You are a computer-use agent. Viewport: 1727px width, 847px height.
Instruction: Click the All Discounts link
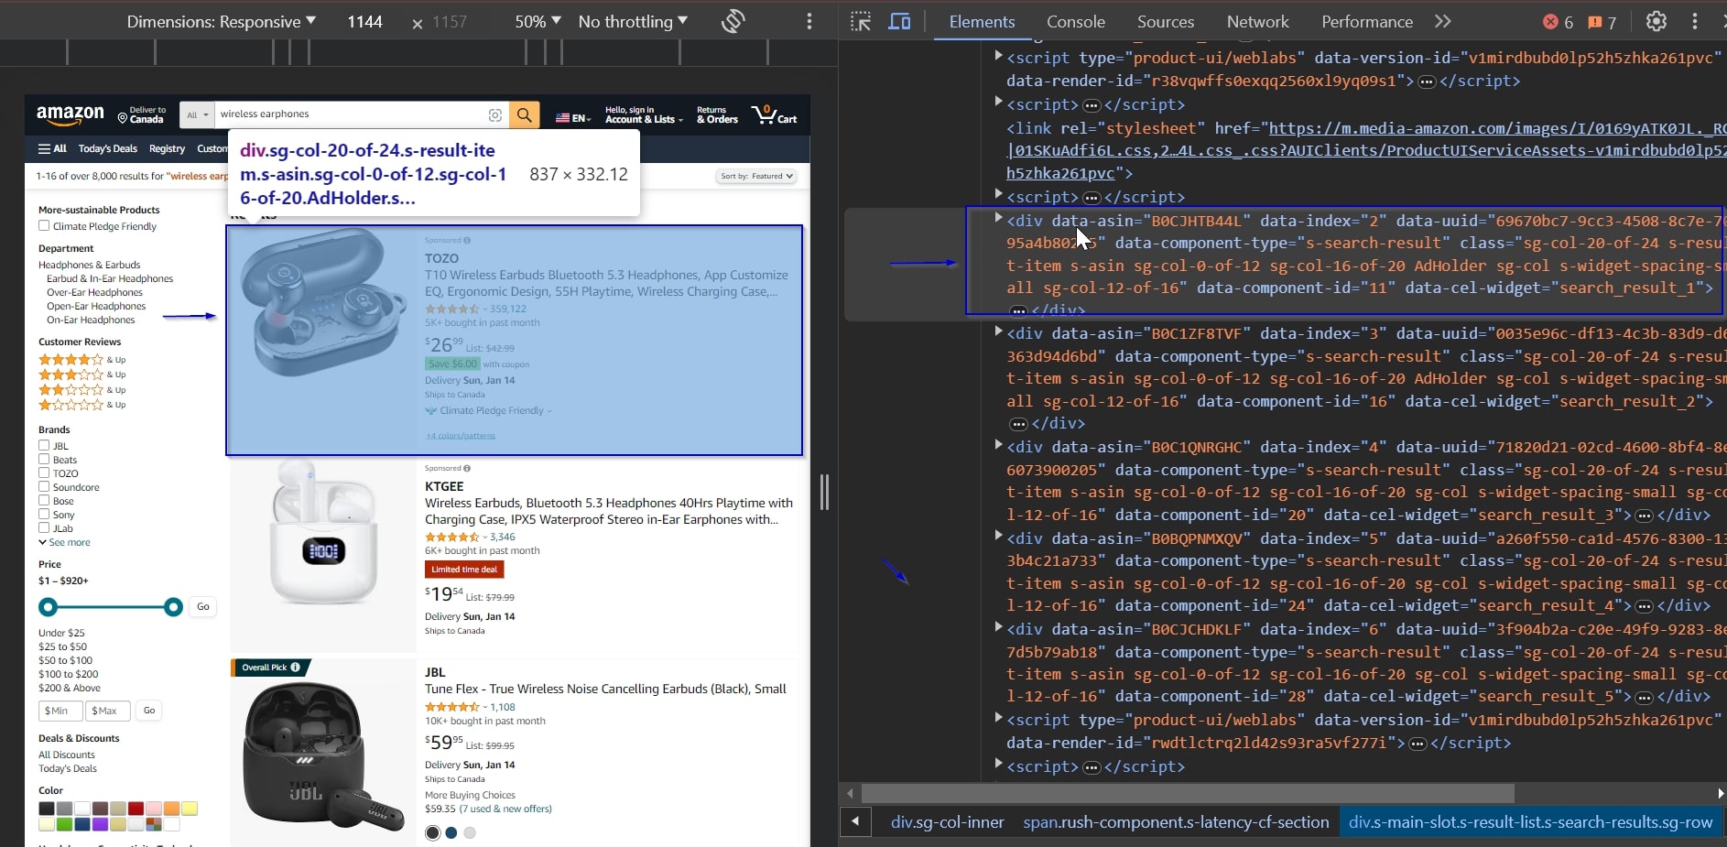[67, 755]
